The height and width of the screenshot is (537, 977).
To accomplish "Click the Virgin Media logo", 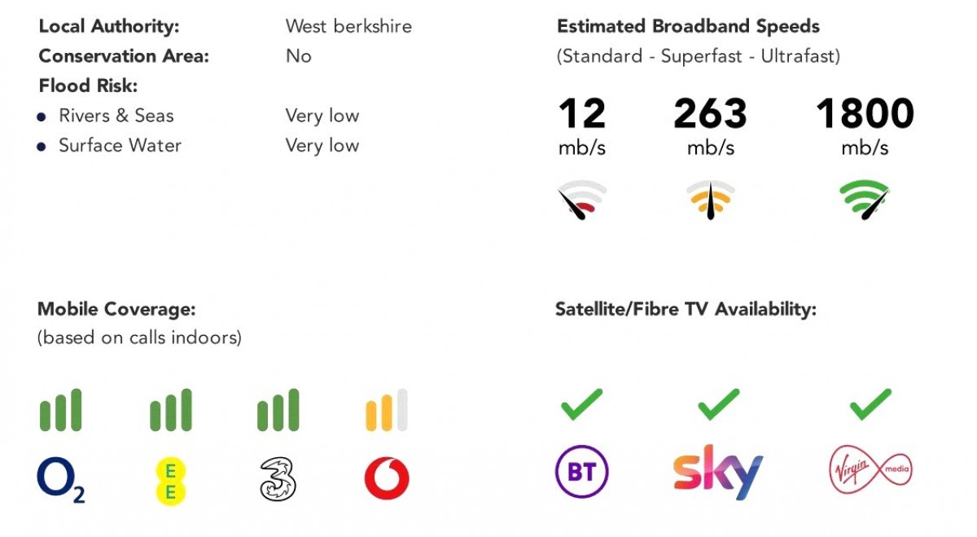I will pos(870,469).
